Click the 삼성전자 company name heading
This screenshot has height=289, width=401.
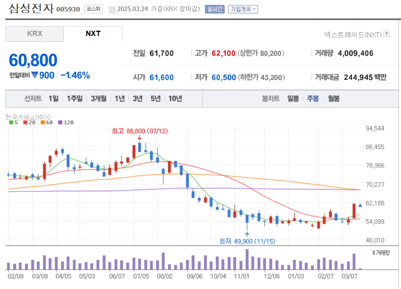[31, 8]
